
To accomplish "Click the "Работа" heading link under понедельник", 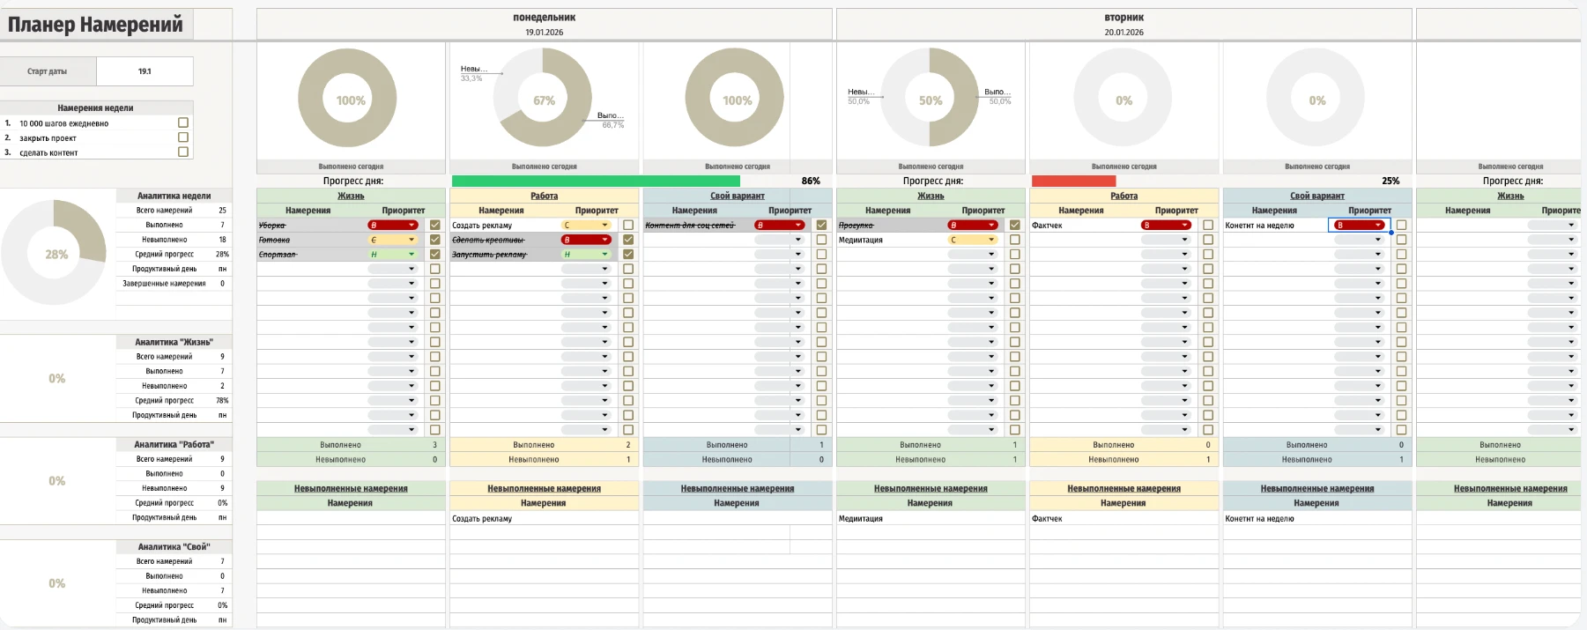I will [x=544, y=196].
